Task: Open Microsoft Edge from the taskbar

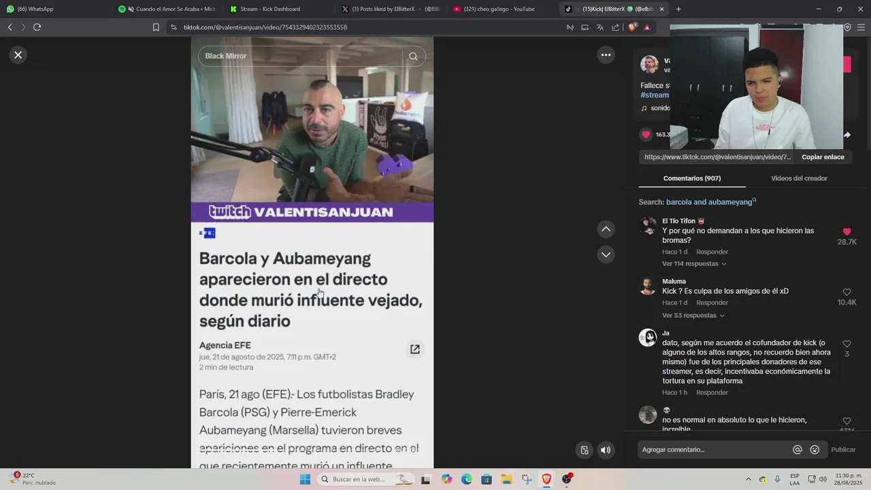Action: pyautogui.click(x=466, y=479)
